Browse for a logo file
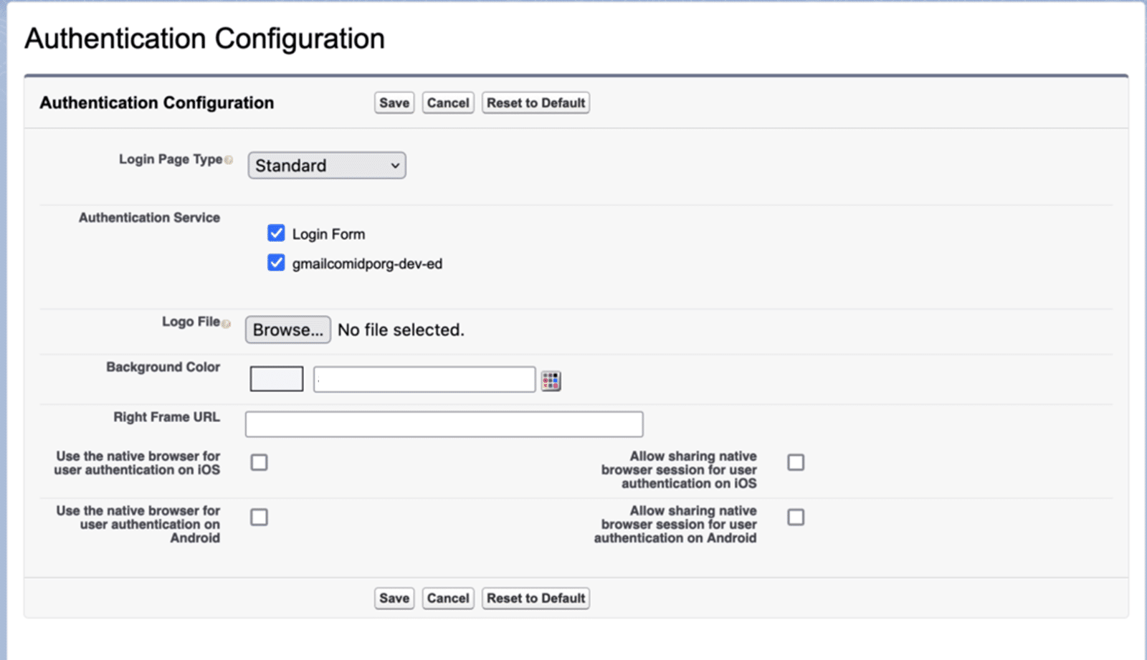Image resolution: width=1147 pixels, height=660 pixels. pyautogui.click(x=288, y=330)
